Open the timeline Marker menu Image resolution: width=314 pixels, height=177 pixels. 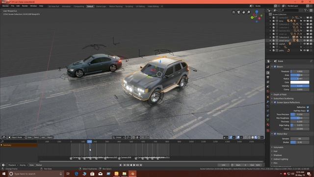point(39,165)
